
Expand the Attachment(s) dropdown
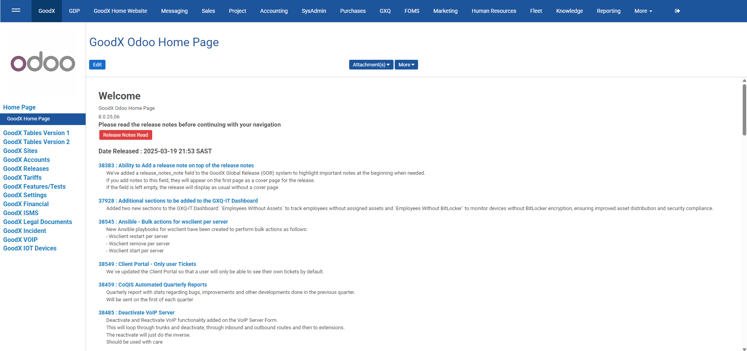[371, 65]
